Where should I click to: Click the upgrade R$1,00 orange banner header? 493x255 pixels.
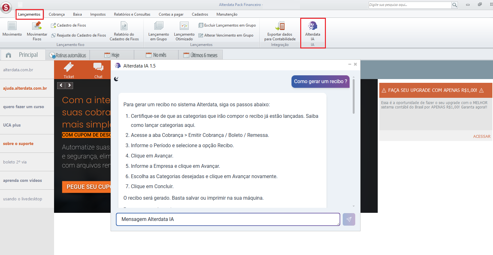(x=436, y=90)
